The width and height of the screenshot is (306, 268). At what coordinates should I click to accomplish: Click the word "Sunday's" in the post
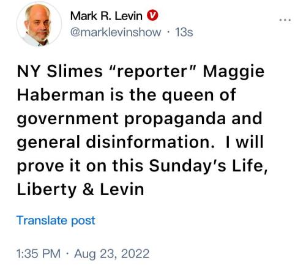pos(187,167)
